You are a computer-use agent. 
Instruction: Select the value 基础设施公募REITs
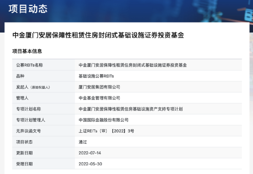(x=96, y=76)
